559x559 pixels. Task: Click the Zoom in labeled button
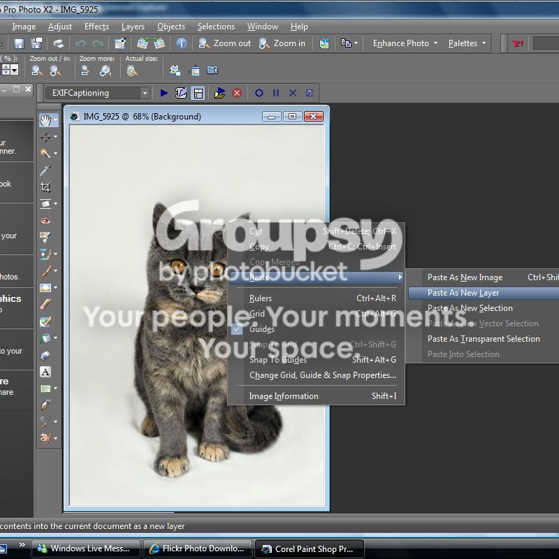282,43
